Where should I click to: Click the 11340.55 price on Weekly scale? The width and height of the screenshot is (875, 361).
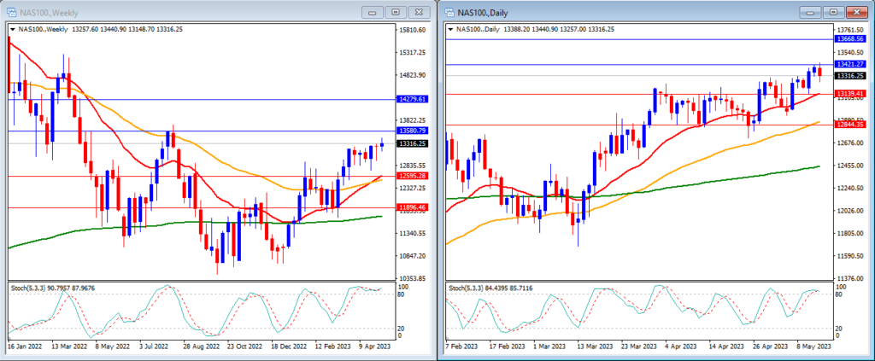coord(414,233)
